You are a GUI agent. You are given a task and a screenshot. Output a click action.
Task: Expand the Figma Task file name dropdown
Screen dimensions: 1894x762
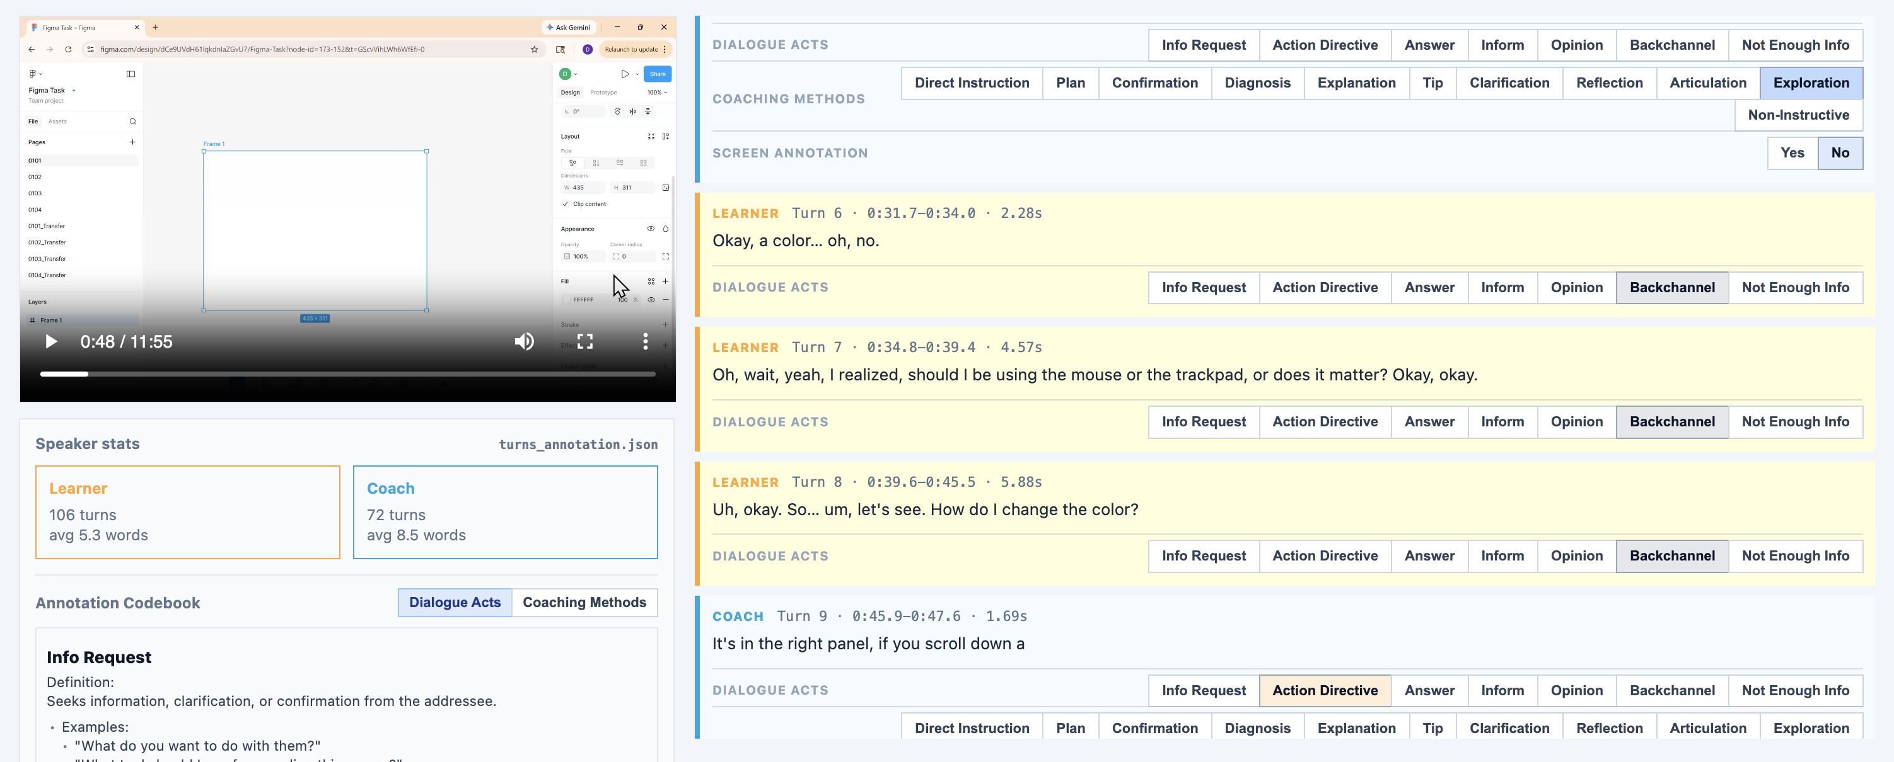pos(74,90)
